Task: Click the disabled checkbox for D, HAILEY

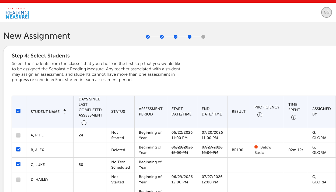Action: tap(18, 180)
